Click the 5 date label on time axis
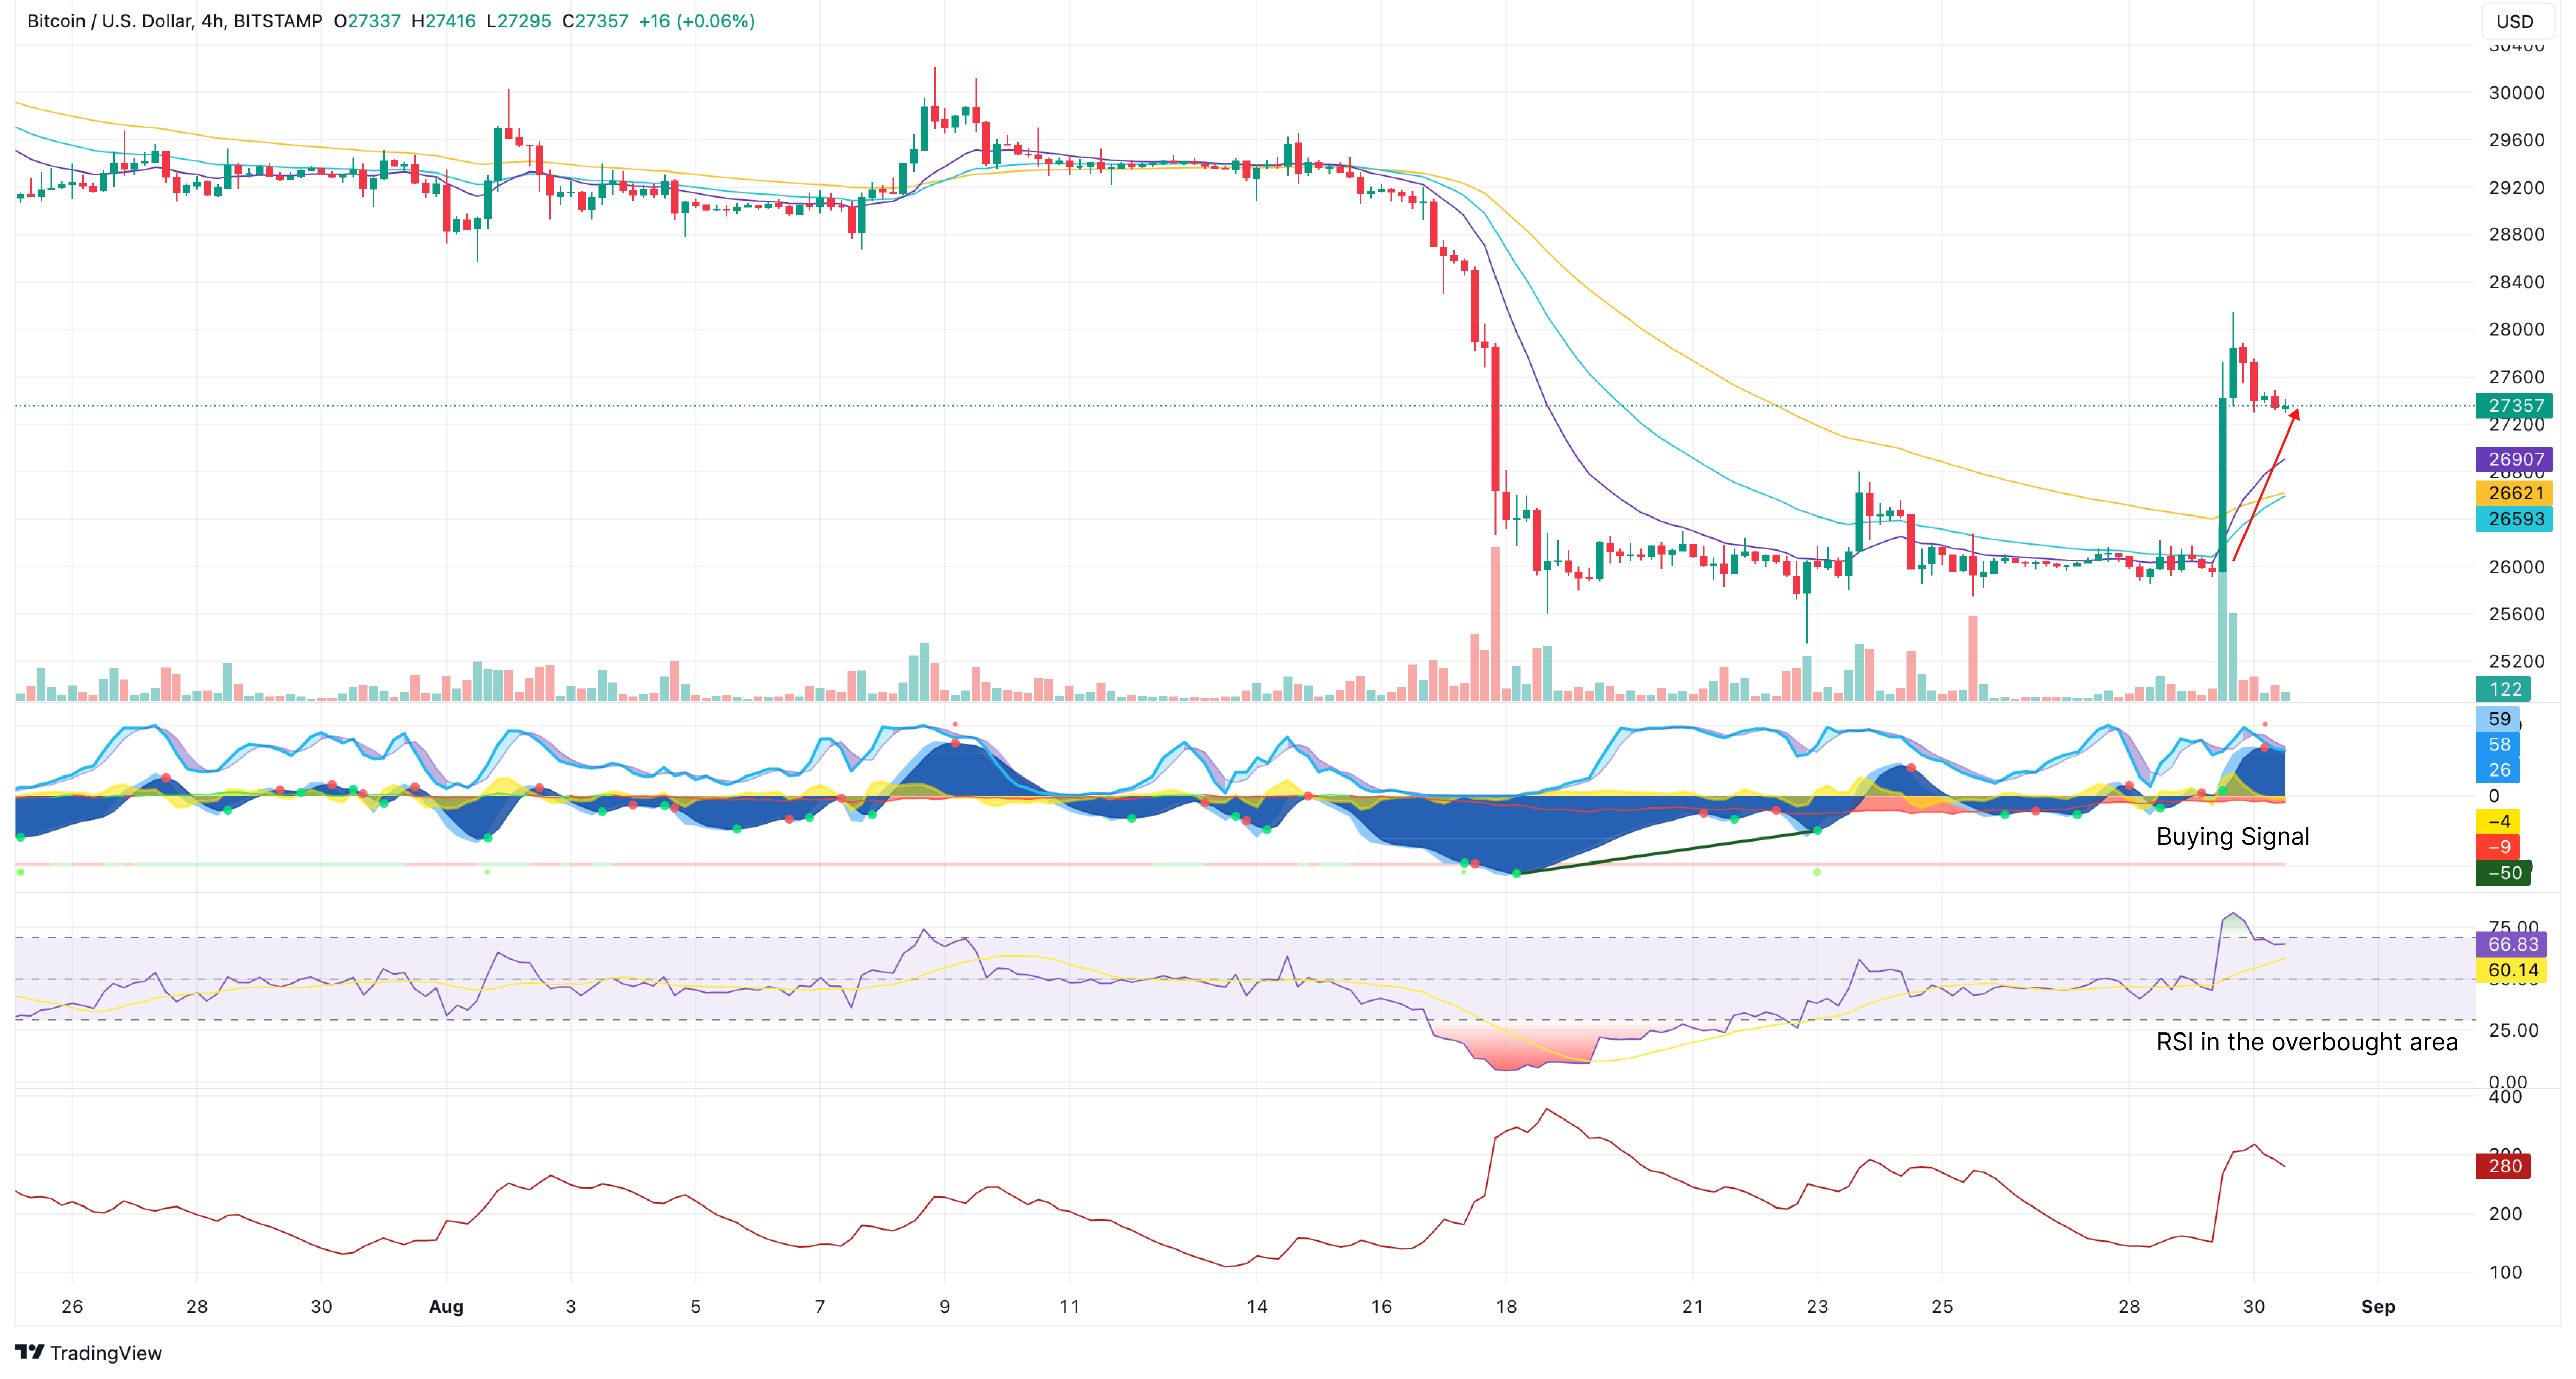This screenshot has height=1379, width=2576. pyautogui.click(x=695, y=1306)
